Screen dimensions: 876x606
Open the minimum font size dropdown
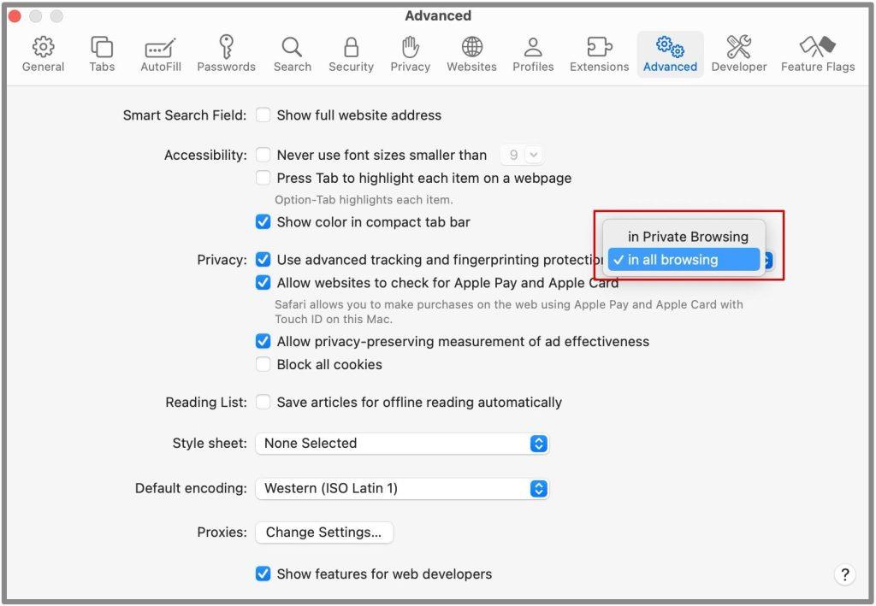(522, 155)
